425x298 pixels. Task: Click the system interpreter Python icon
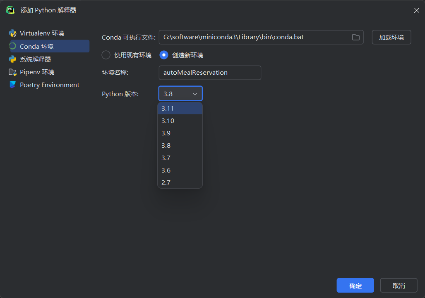click(x=12, y=59)
